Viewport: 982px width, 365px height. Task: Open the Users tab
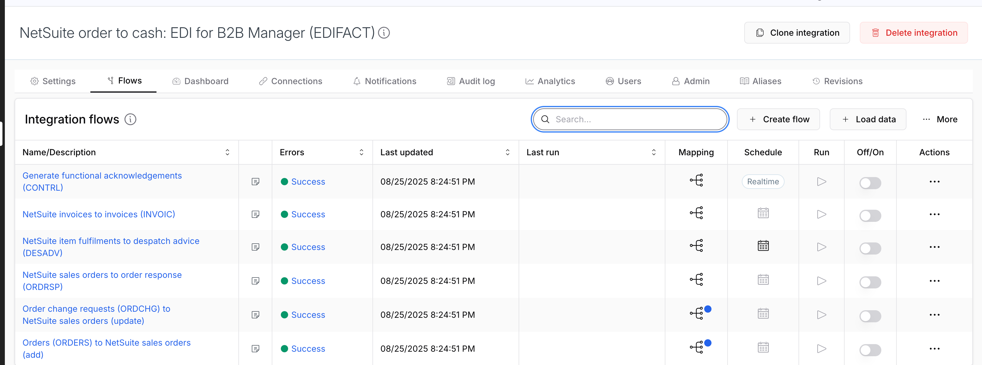pyautogui.click(x=623, y=81)
